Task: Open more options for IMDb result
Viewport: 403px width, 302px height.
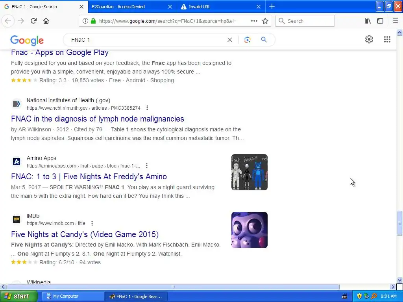Action: (x=92, y=223)
